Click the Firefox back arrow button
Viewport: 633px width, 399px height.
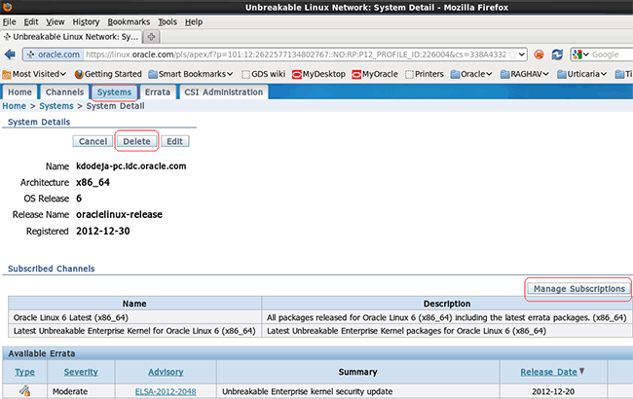click(x=10, y=54)
